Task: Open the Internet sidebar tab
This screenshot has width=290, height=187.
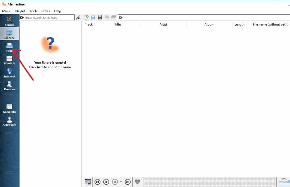Action: (10, 73)
